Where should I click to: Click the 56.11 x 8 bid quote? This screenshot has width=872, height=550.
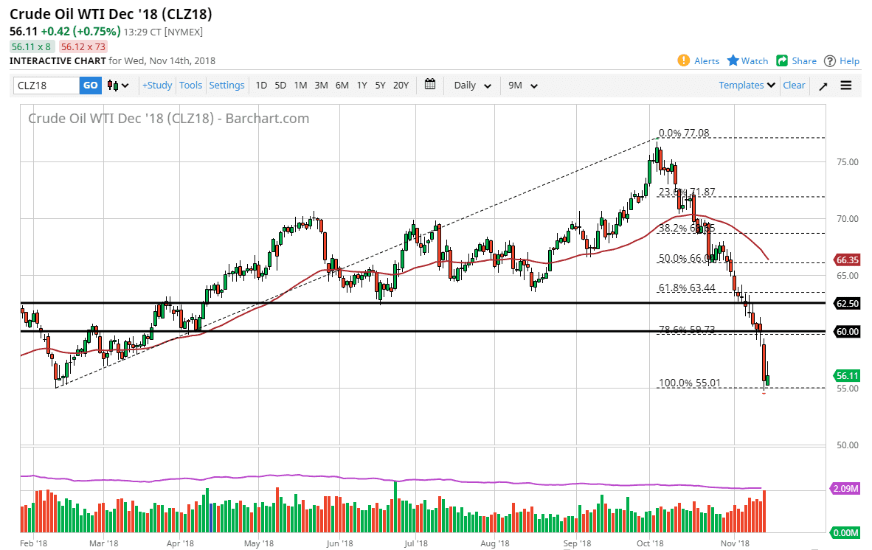[31, 46]
